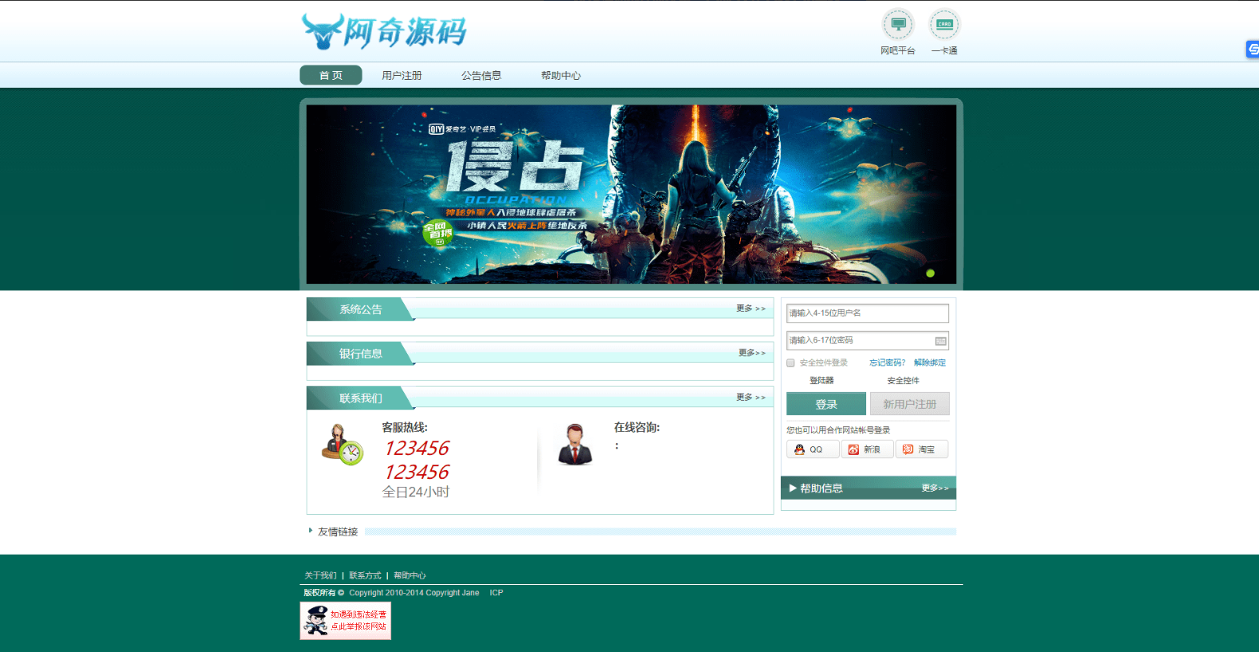1259x652 pixels.
Task: Open the 公告信息 menu item
Action: pos(481,76)
